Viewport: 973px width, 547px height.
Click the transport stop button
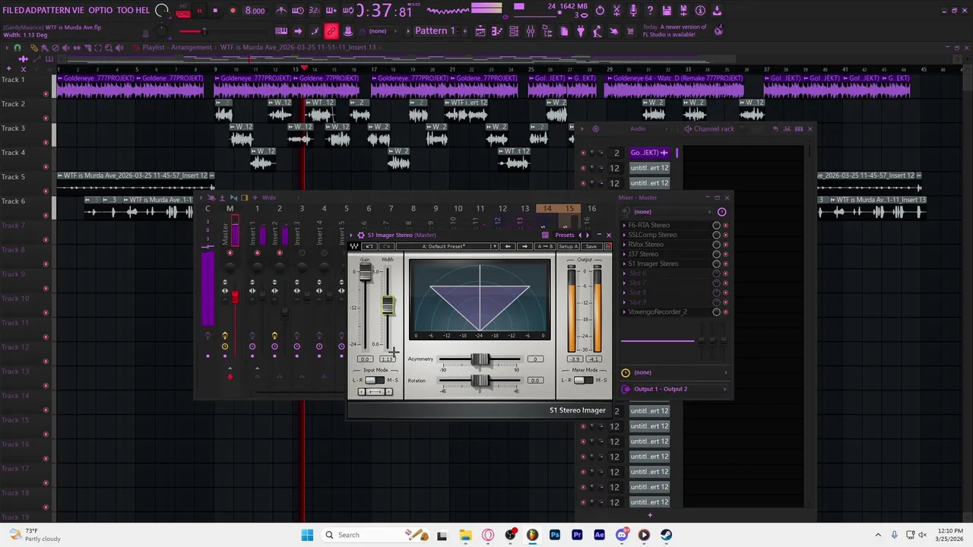click(215, 11)
